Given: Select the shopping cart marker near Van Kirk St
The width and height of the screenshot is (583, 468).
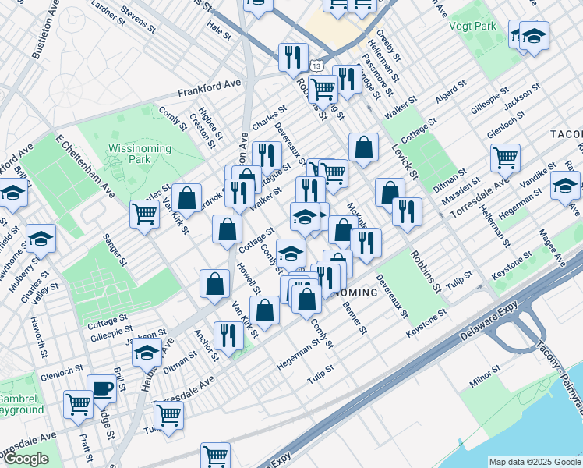Looking at the screenshot, I should (x=145, y=213).
